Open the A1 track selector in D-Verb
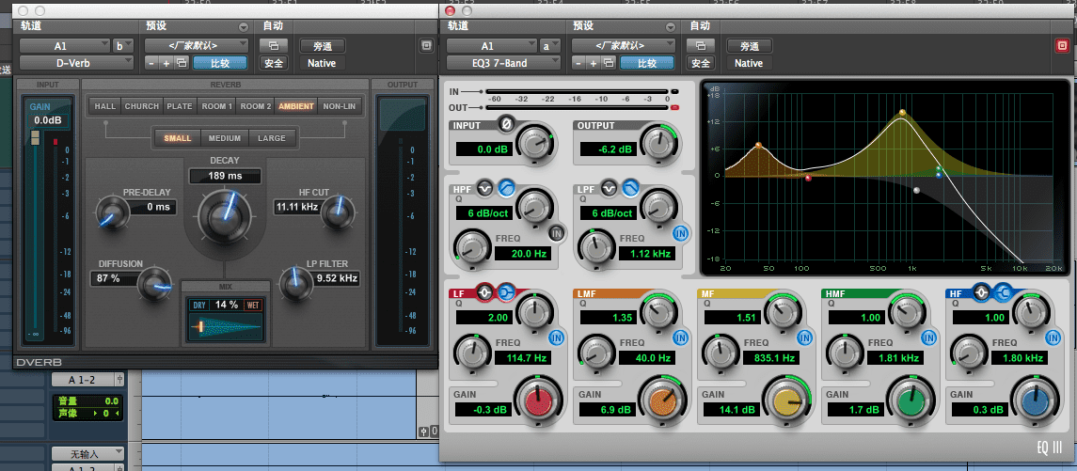 [65, 46]
